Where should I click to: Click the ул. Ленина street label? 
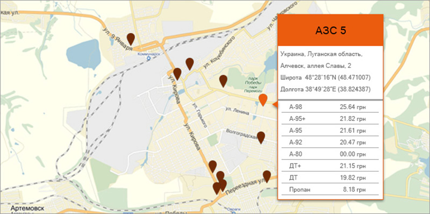237,111
